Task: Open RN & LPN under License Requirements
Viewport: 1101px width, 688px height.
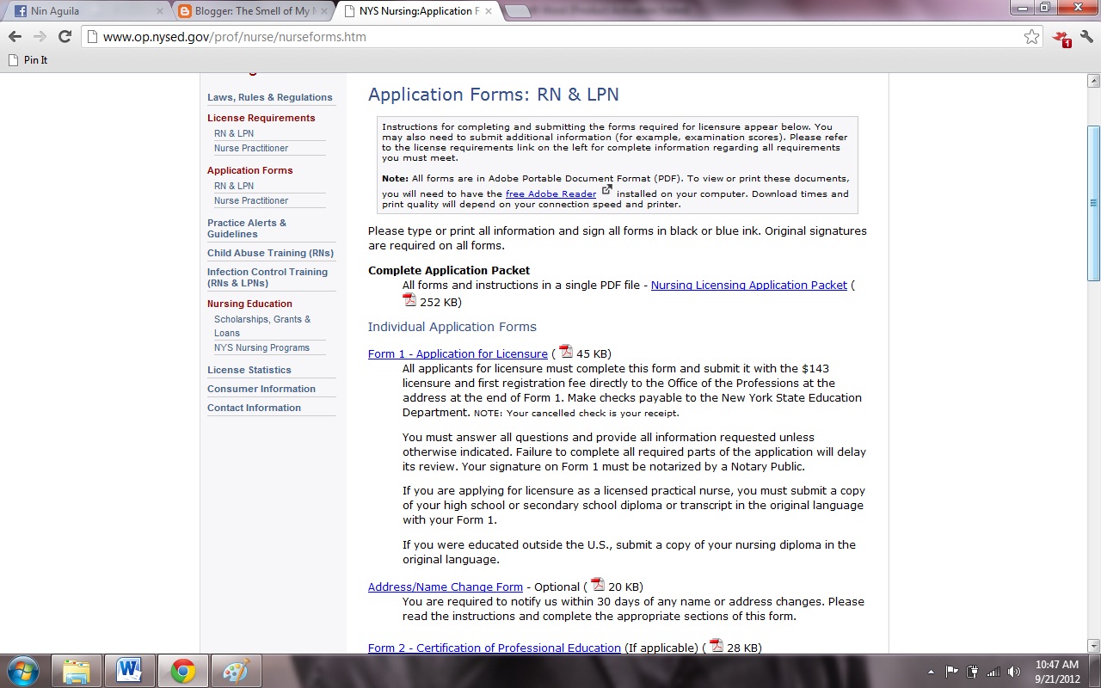Action: [234, 134]
